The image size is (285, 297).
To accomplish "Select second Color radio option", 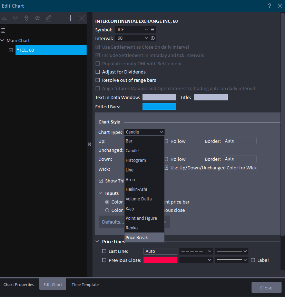I will [107, 210].
